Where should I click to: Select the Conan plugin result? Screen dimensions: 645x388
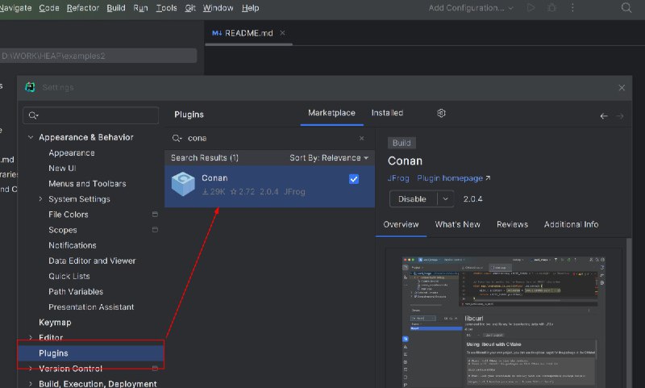click(269, 186)
